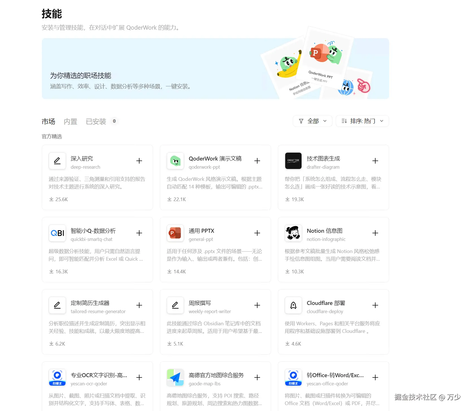Install 定制简历生成器 with the plus icon
The image size is (471, 411).
coord(139,305)
